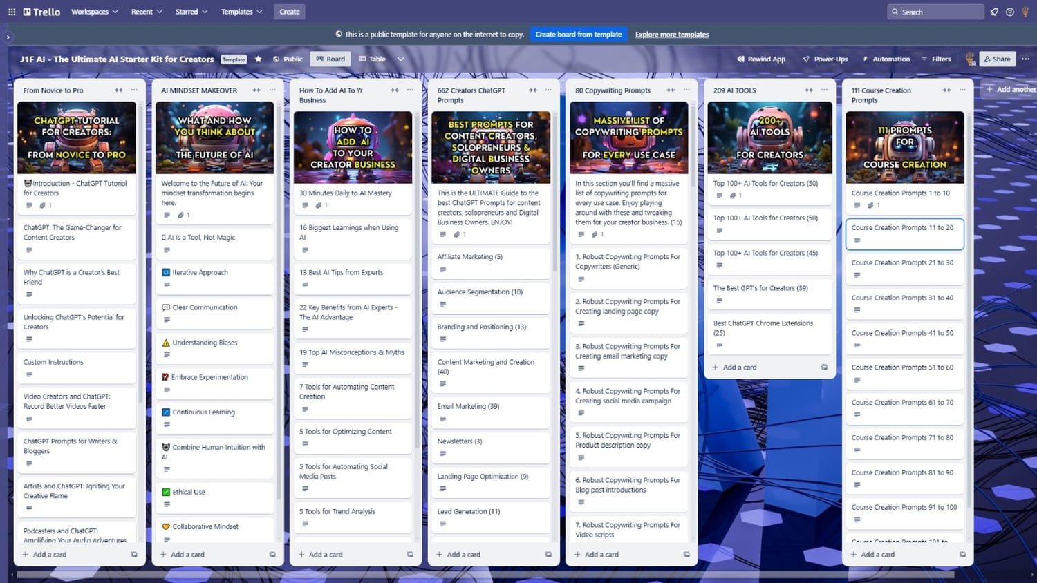Collapse the From Novice to Pro list
The width and height of the screenshot is (1037, 583).
point(118,90)
